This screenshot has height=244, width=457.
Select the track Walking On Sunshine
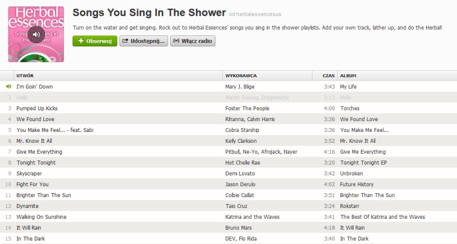point(41,217)
